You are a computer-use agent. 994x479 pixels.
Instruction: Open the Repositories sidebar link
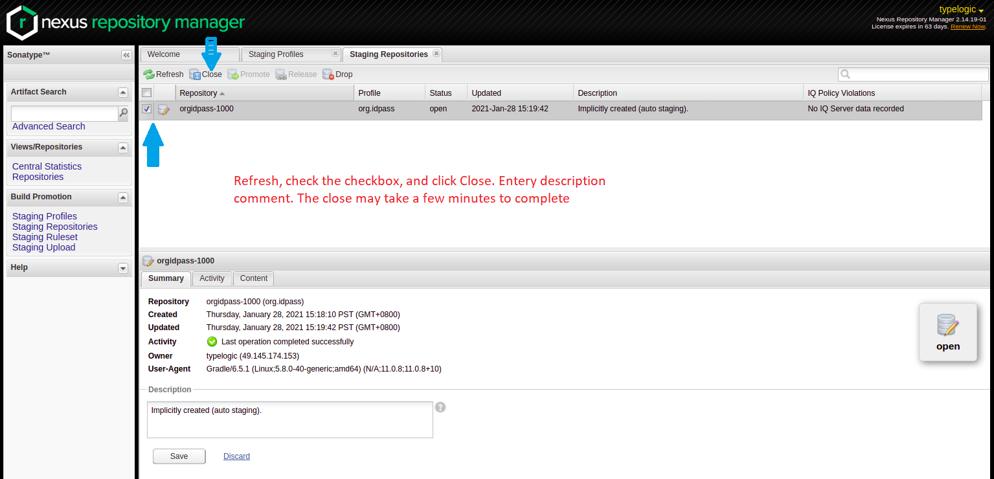click(38, 177)
